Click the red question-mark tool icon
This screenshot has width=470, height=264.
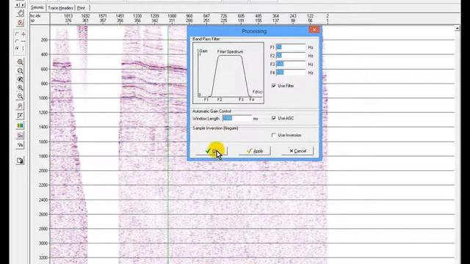pos(20,23)
